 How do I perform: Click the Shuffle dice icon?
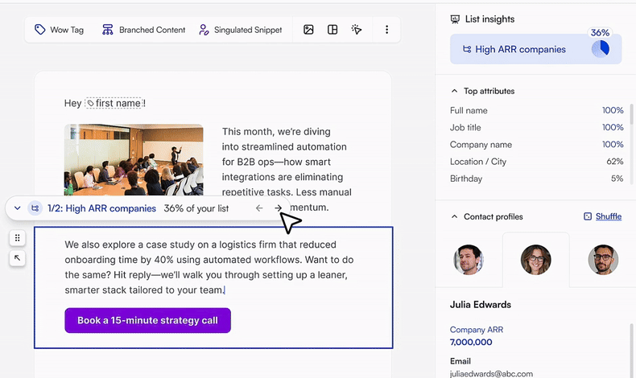(588, 216)
